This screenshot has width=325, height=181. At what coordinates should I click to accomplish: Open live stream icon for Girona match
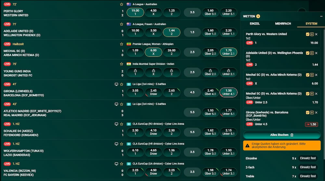click(117, 84)
